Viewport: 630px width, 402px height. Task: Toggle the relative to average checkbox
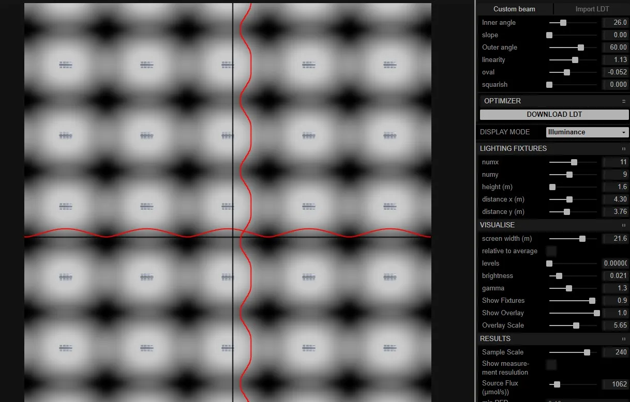click(551, 251)
